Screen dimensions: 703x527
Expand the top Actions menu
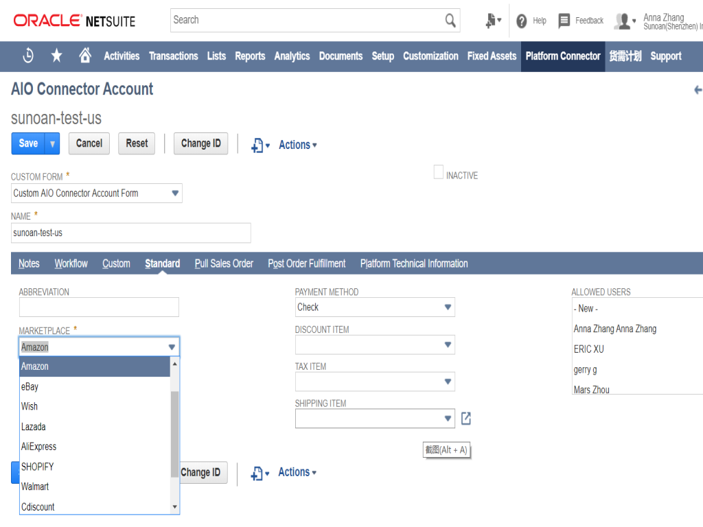(x=298, y=145)
